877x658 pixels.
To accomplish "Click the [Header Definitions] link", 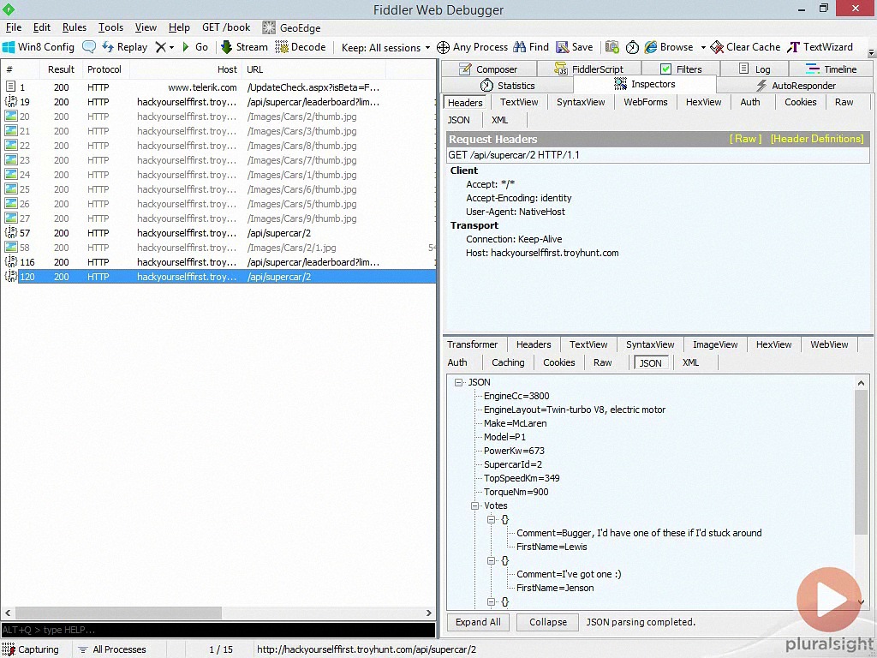I will coord(817,139).
